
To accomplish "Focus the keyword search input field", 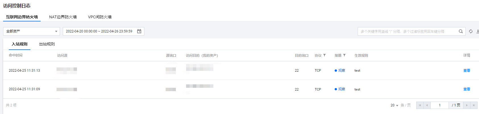I will [x=408, y=31].
